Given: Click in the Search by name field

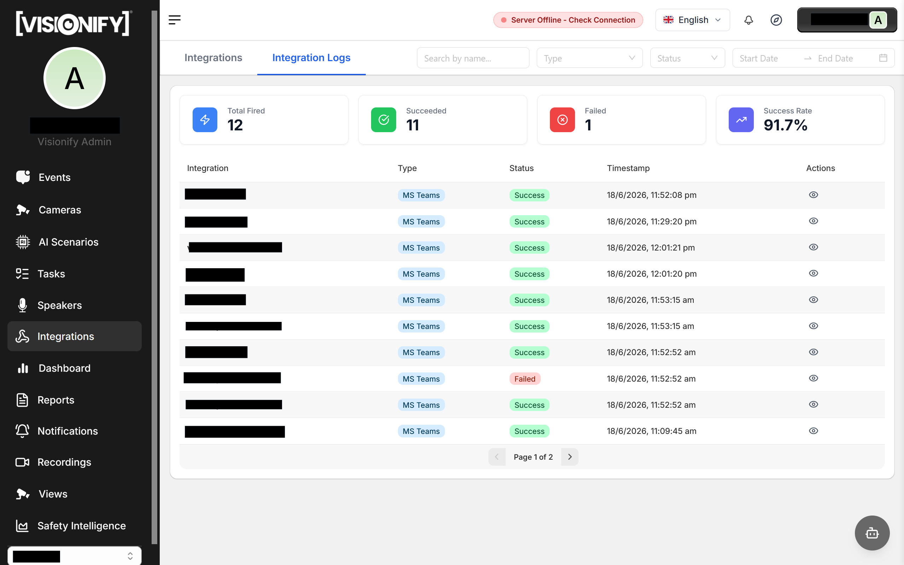Looking at the screenshot, I should click(473, 58).
